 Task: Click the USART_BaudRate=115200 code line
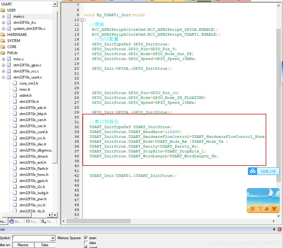(x=135, y=132)
